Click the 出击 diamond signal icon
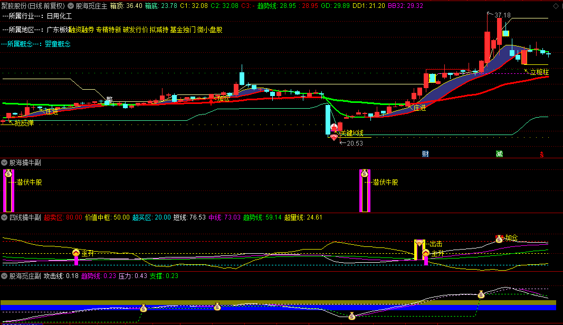 click(x=419, y=244)
